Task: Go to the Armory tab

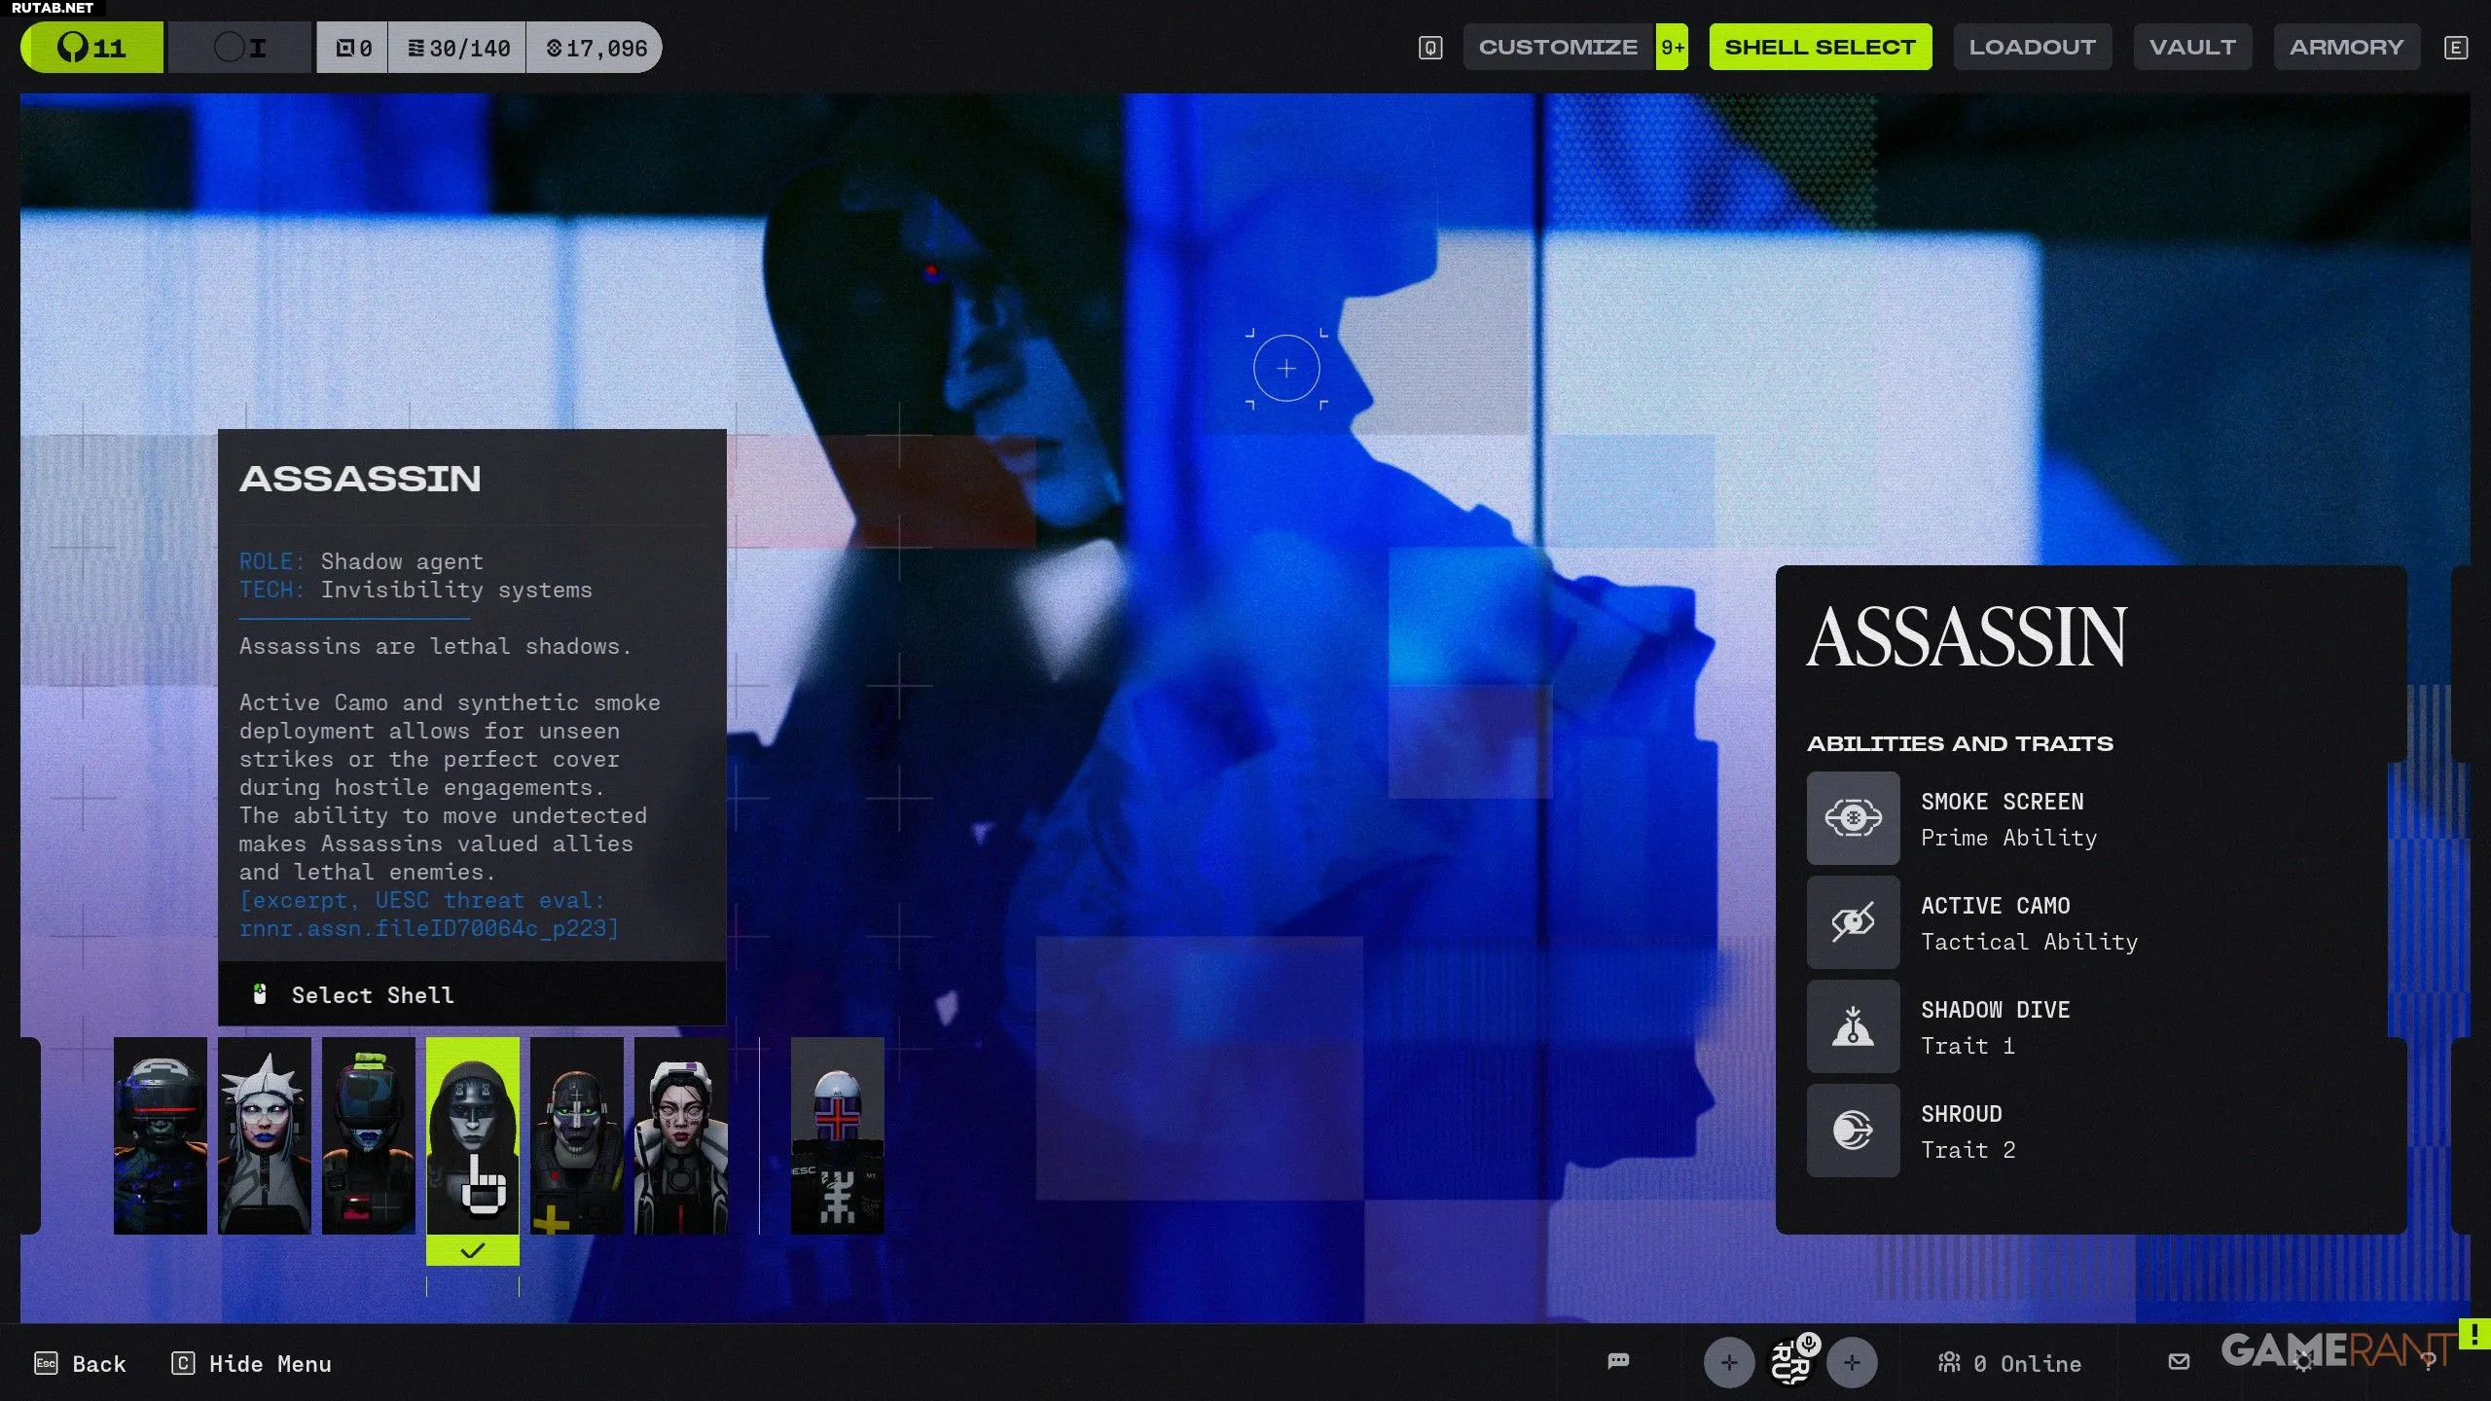Action: click(2346, 47)
